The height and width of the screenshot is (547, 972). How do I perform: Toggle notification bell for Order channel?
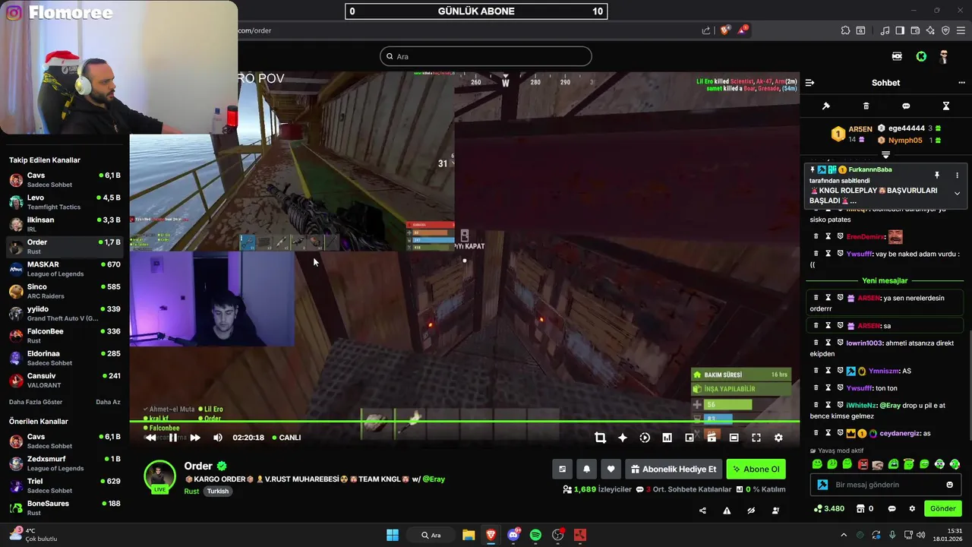pos(586,470)
